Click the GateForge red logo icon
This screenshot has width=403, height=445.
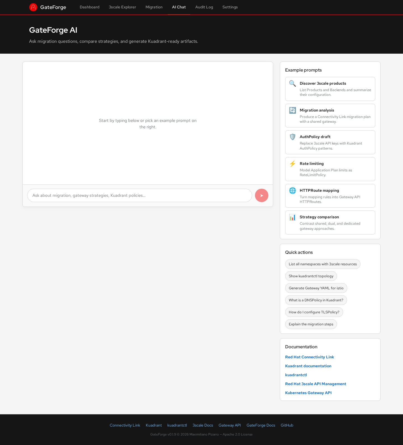33,7
